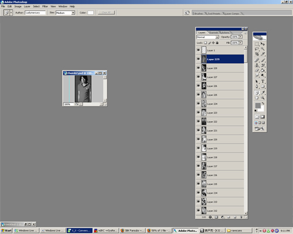This screenshot has height=234, width=293.
Task: Open the Image menu
Action: pos(18,6)
